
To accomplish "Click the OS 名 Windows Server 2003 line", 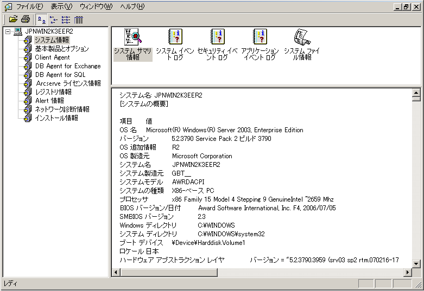I will point(212,130).
